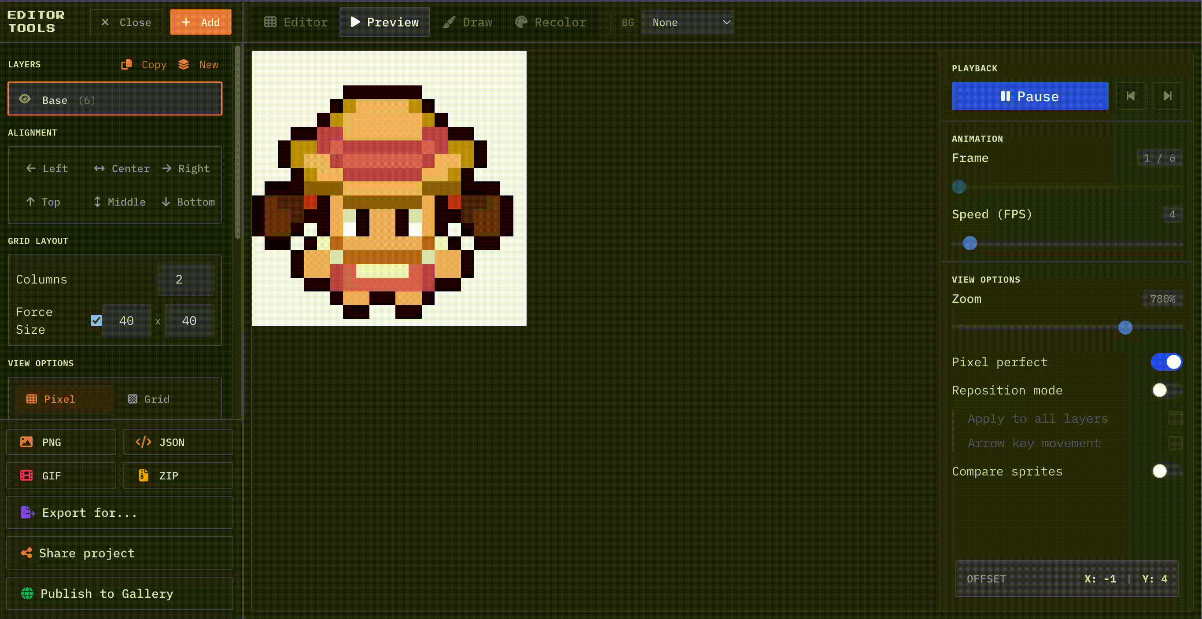Screen dimensions: 1202x619
Task: Export as GIF
Action: 61,475
